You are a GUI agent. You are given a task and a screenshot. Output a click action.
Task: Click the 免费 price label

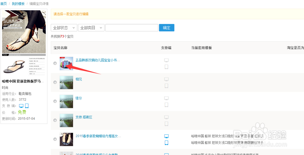coord(22,112)
